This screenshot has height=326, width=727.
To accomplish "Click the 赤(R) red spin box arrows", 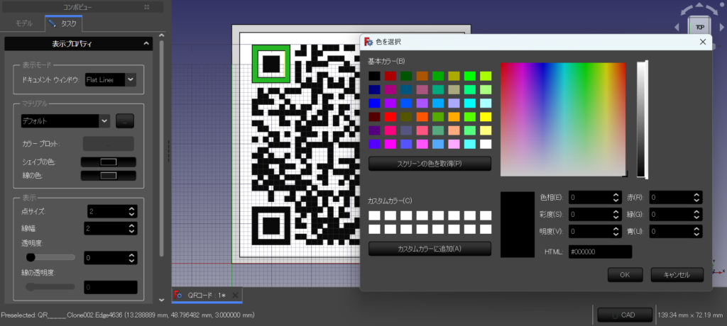I will [696, 197].
